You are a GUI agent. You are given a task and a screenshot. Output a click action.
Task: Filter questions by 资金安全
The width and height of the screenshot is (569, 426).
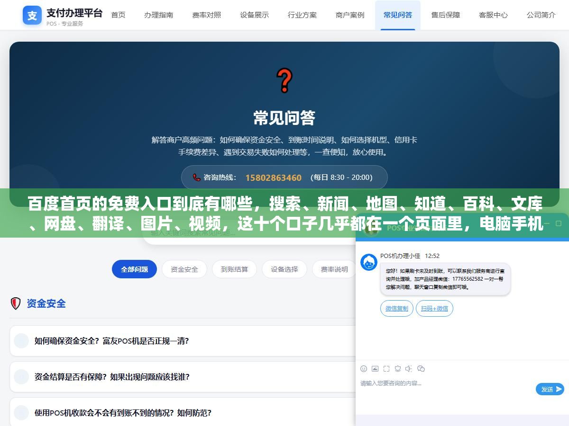(x=184, y=269)
